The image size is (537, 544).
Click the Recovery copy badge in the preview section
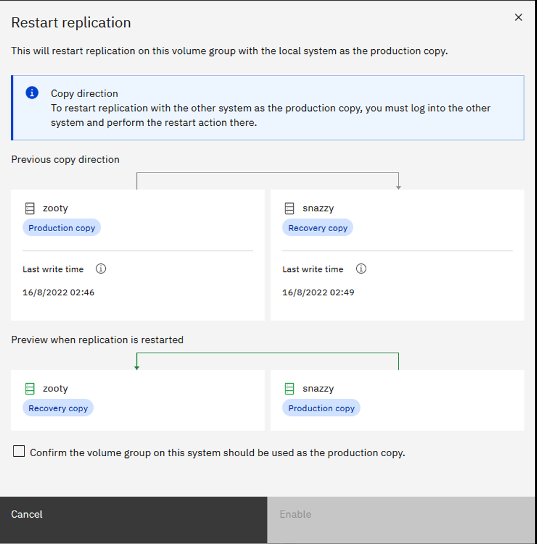point(58,408)
